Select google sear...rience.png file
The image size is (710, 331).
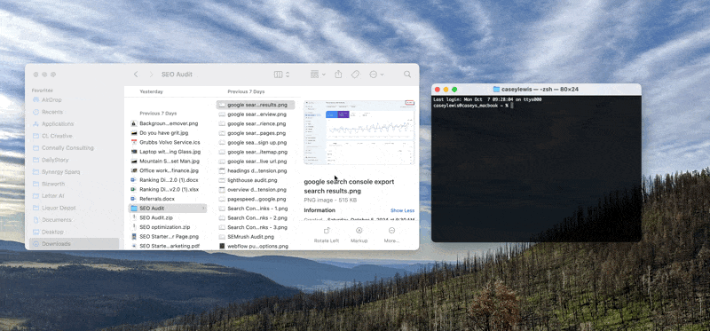(256, 123)
